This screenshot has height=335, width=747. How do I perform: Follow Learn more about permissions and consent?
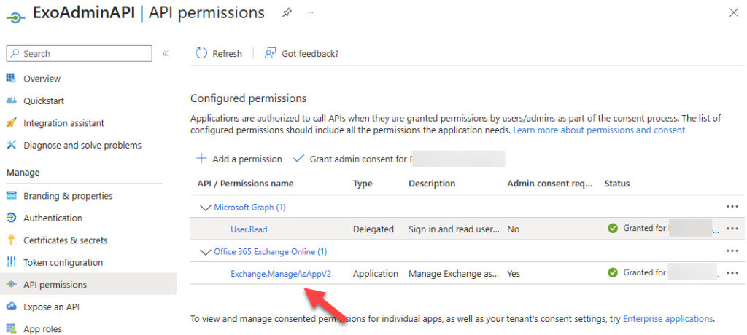pos(599,130)
